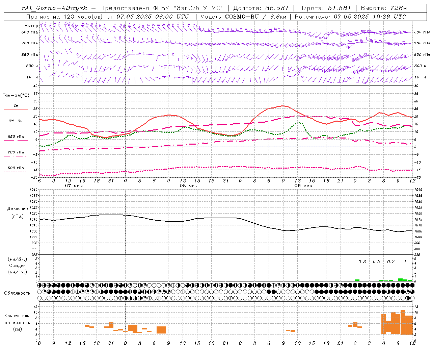Click the 08 мая date label

click(188, 186)
